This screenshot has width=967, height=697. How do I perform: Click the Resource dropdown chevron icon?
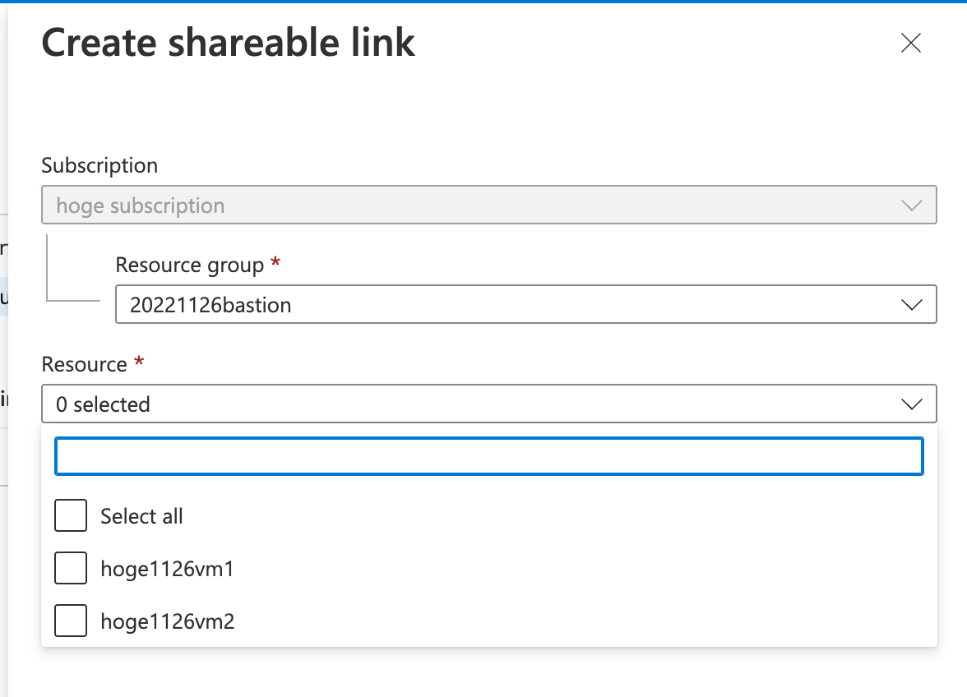point(911,404)
